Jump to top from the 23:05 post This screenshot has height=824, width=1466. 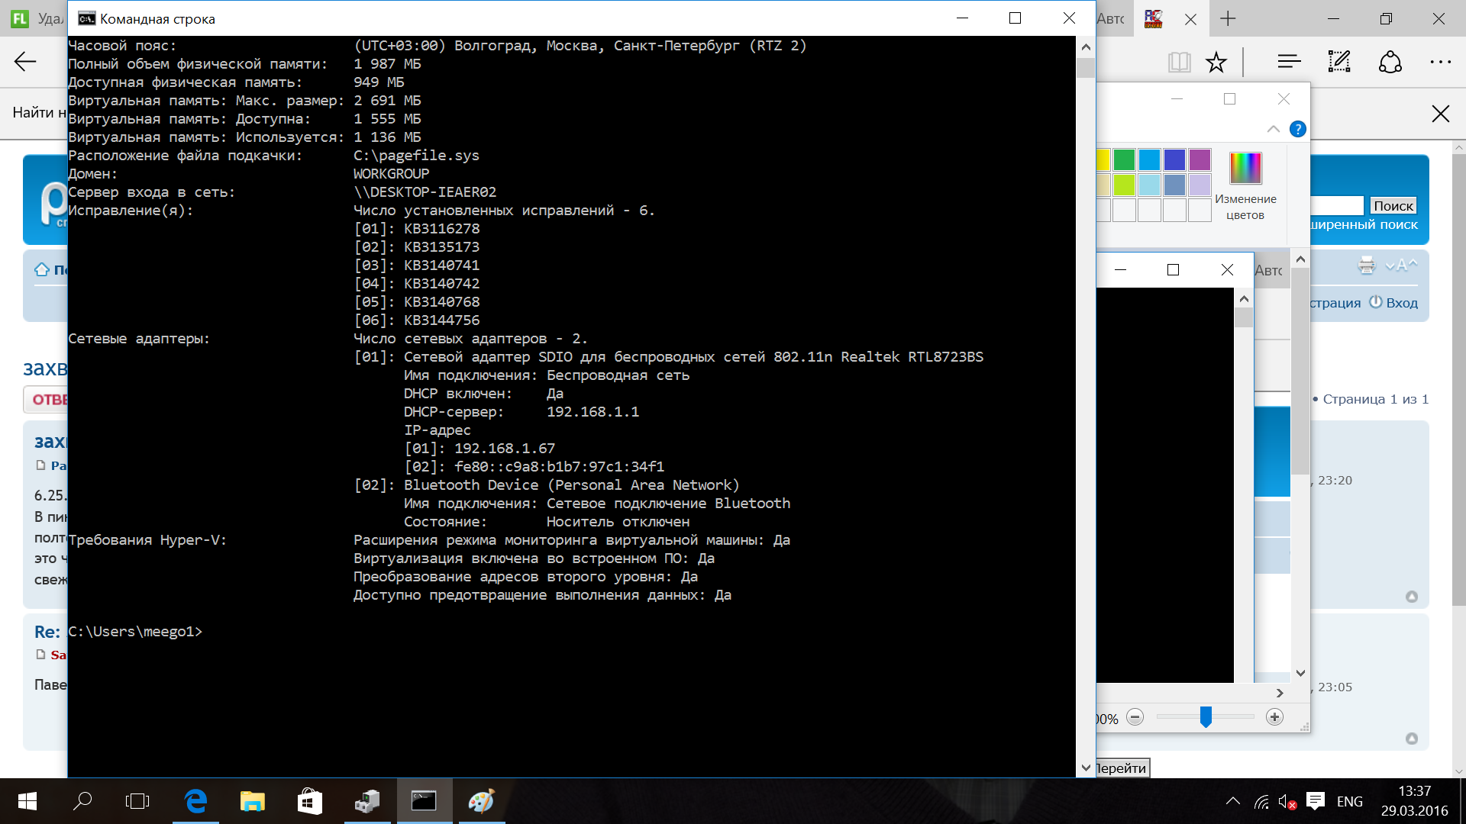tap(1412, 739)
